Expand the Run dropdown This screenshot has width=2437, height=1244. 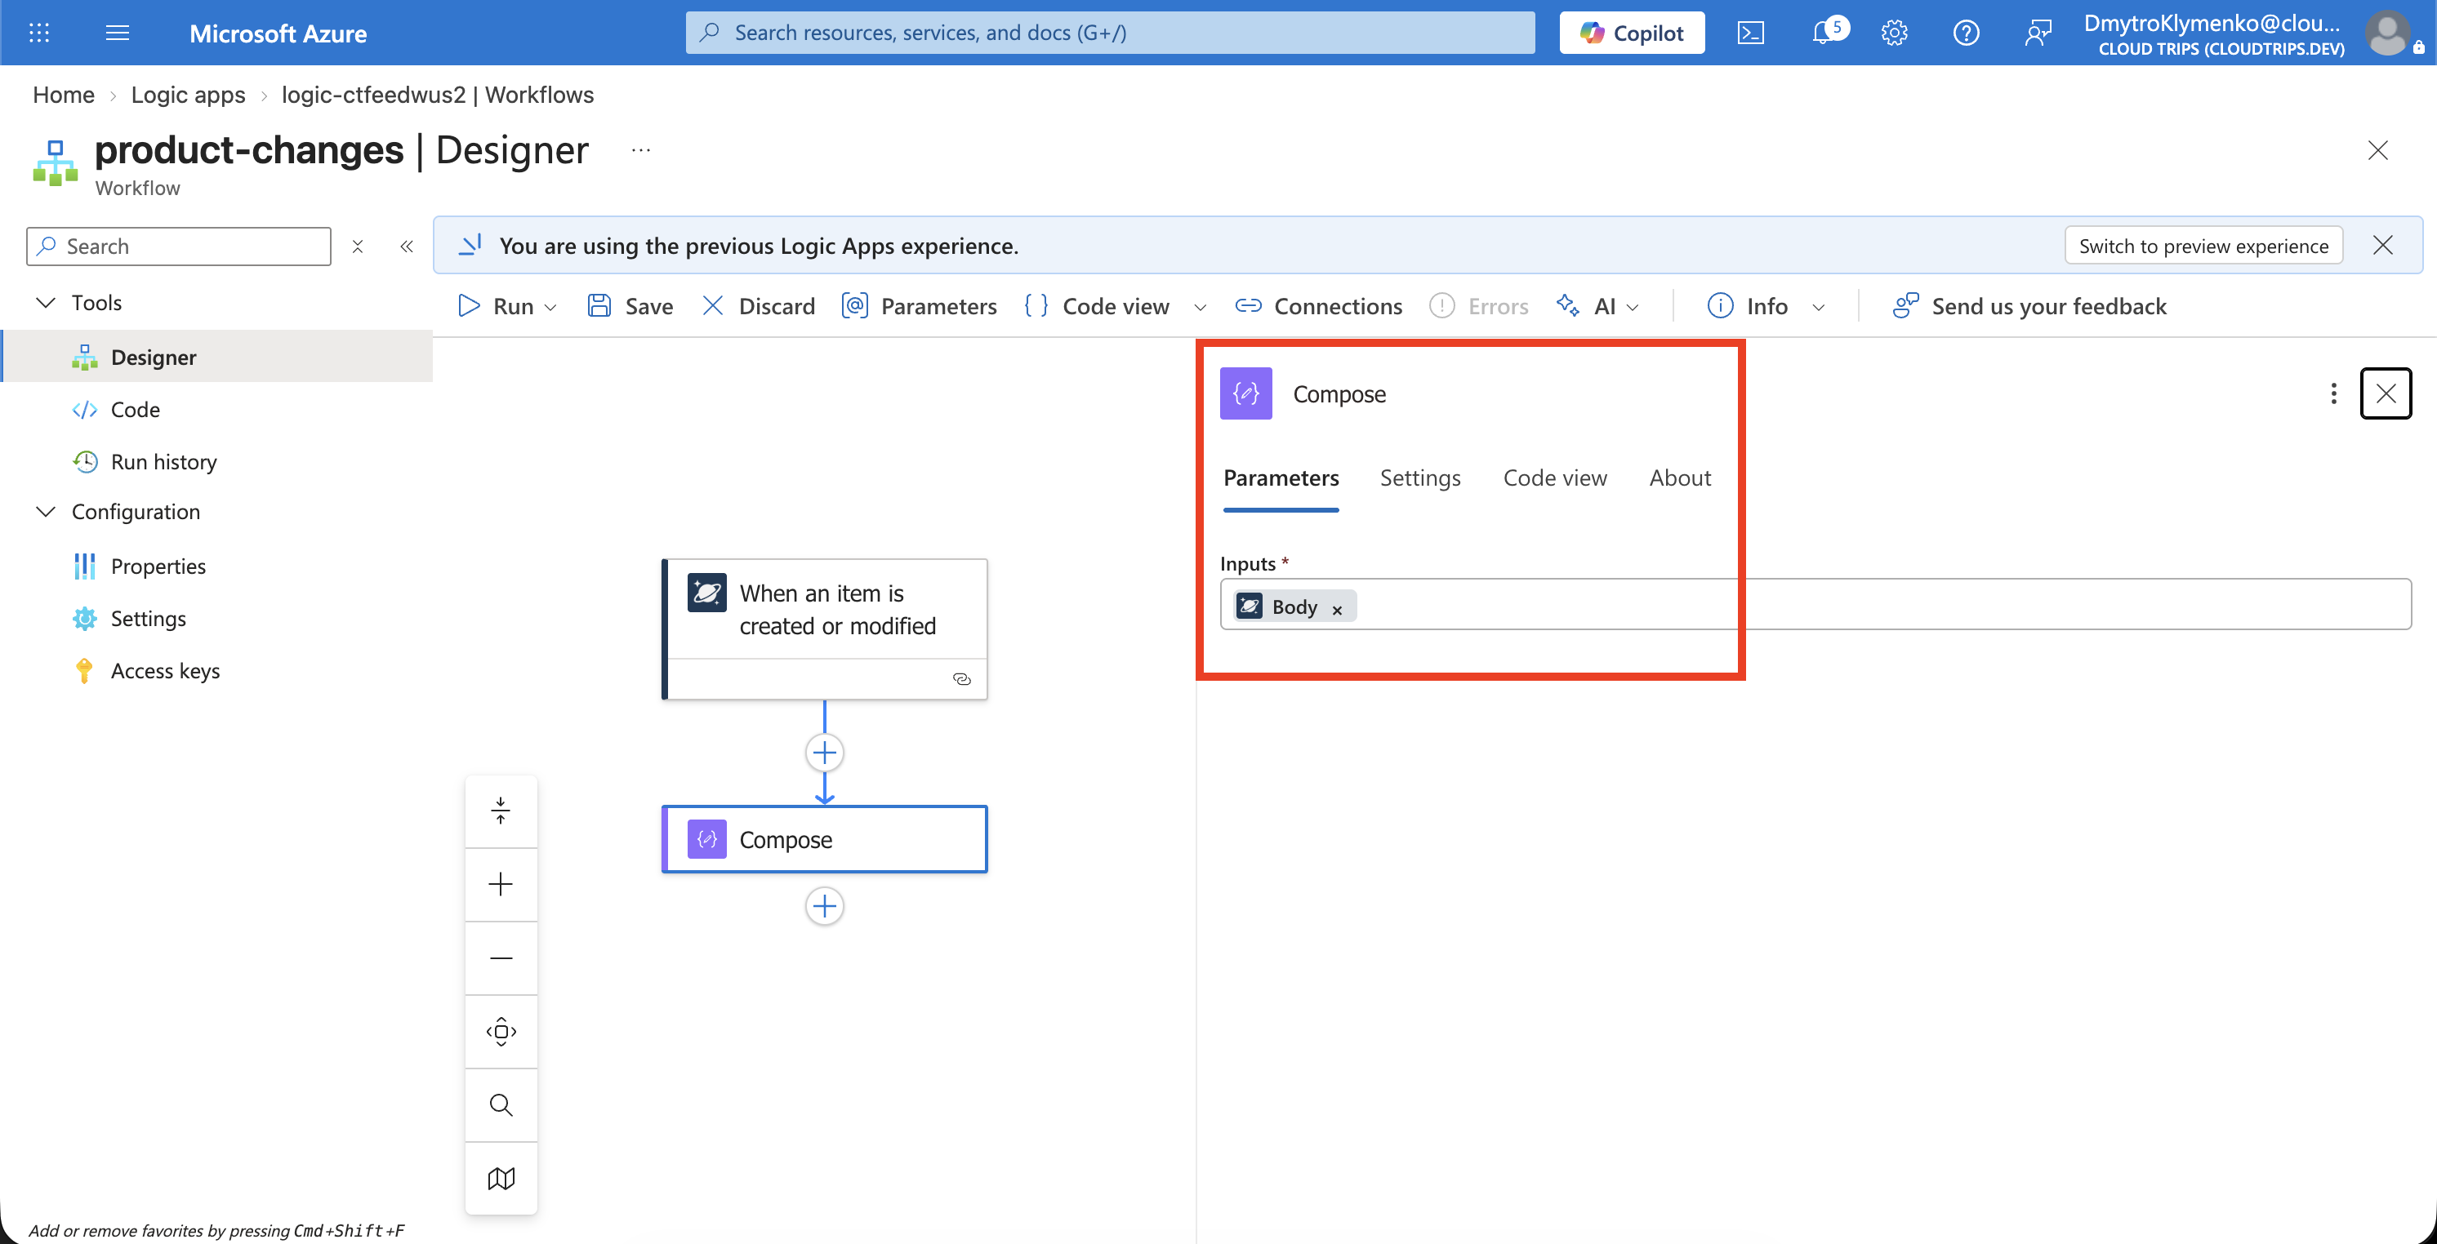tap(550, 307)
